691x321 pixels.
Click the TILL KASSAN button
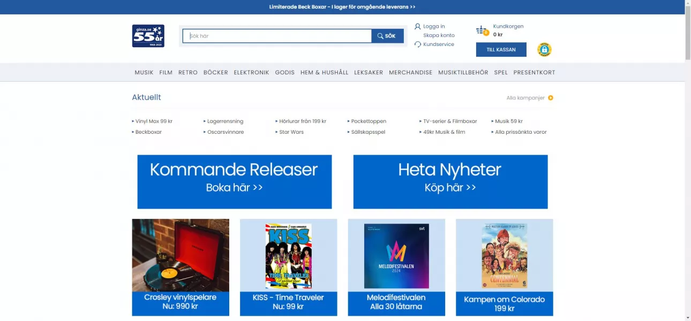(501, 50)
